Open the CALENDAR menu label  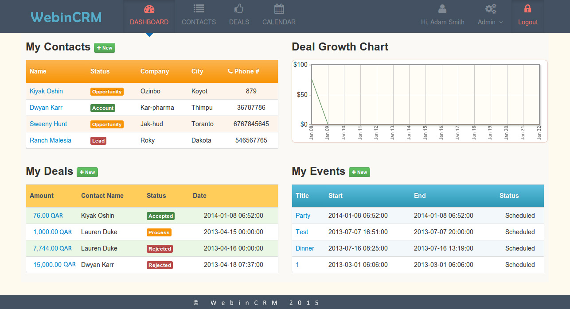point(279,22)
